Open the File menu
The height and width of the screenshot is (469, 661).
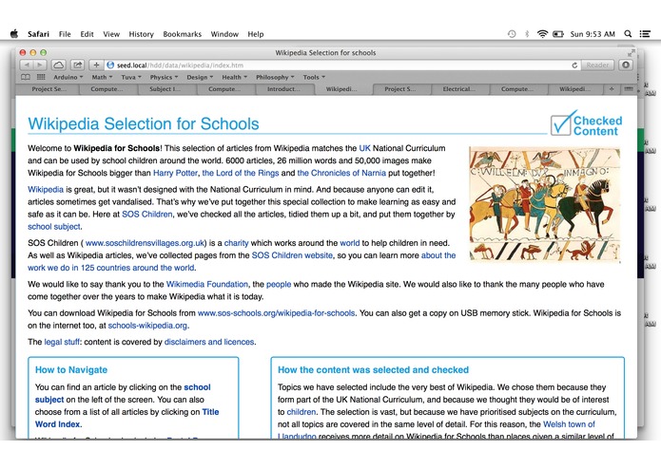[x=65, y=34]
